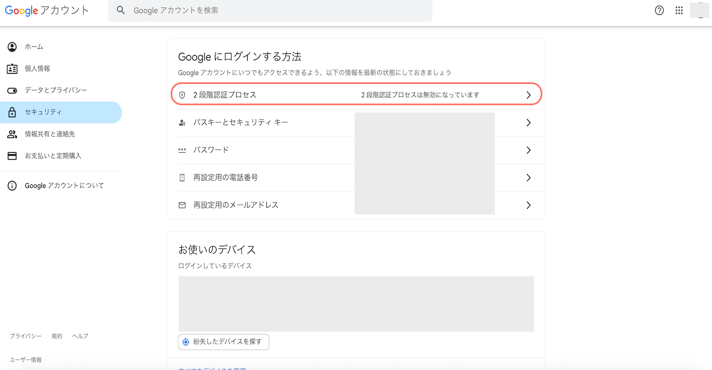712x370 pixels.
Task: Click the お支払いと定期購入 card icon
Action: 12,156
